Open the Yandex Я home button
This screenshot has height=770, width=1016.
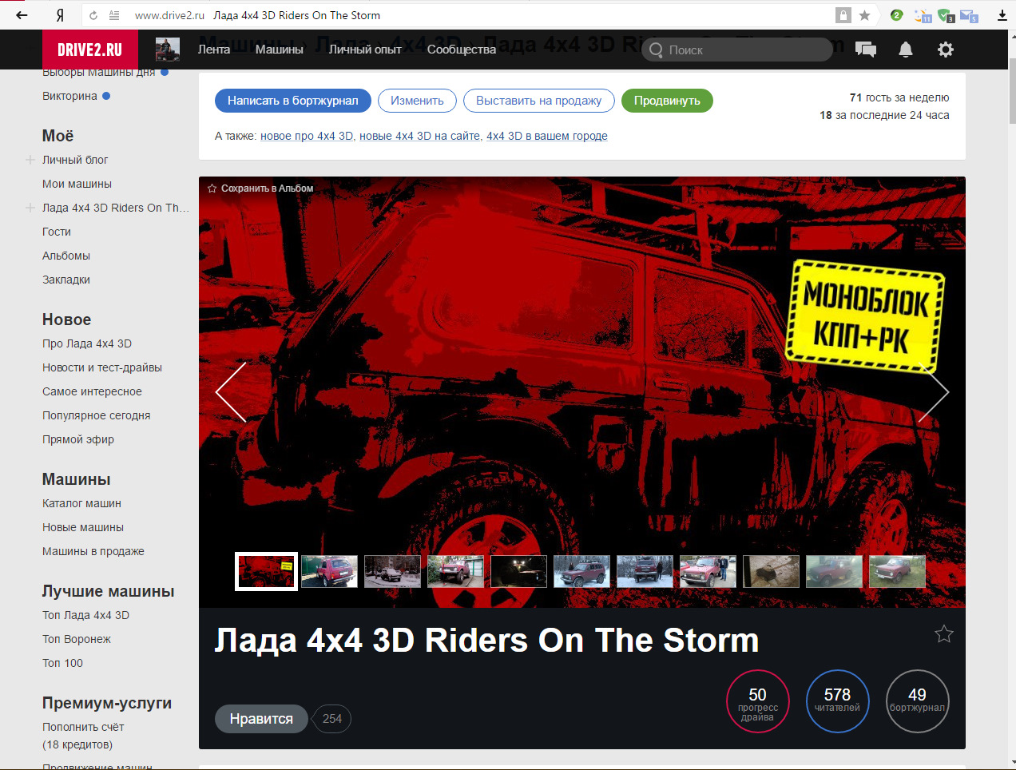[x=60, y=15]
